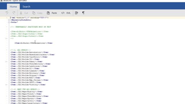Image resolution: width=185 pixels, height=104 pixels.
Task: Click the ALL WORLDS comment line
Action: point(21,50)
